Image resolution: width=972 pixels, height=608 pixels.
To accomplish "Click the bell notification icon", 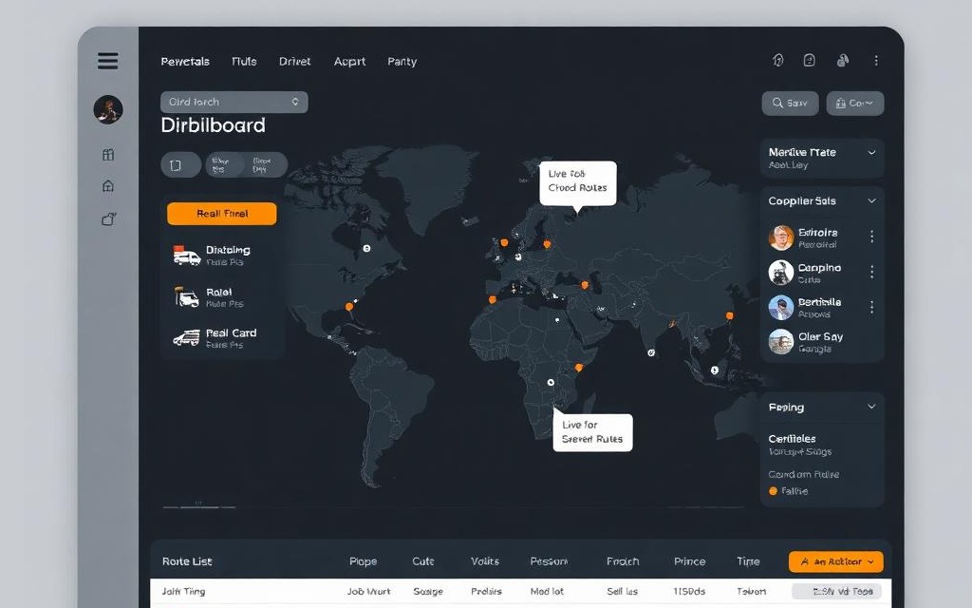I will (843, 60).
